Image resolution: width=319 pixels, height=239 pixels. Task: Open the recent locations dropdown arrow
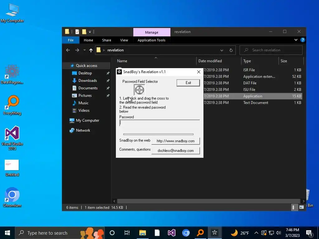click(84, 50)
